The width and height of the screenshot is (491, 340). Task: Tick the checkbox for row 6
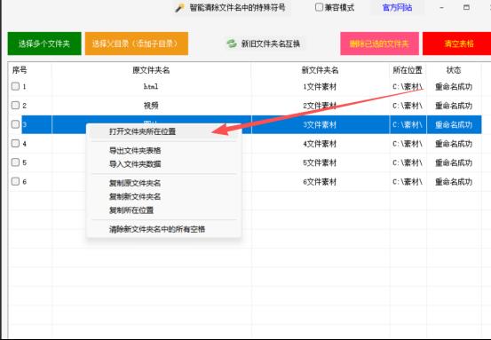point(15,181)
